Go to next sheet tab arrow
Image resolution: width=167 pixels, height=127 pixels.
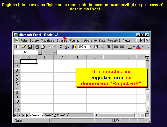pyautogui.click(x=23, y=115)
